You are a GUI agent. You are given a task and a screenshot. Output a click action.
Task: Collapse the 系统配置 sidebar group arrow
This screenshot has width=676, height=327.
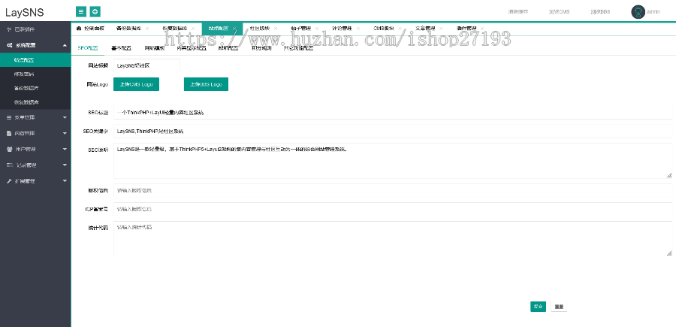tap(65, 45)
